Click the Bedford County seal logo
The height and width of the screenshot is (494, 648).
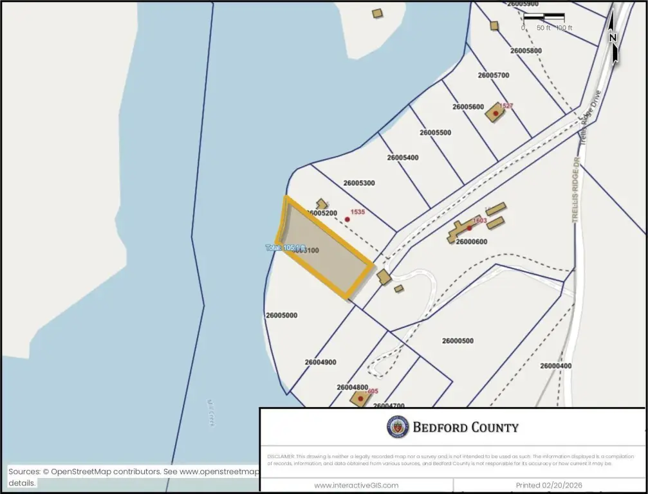click(398, 426)
